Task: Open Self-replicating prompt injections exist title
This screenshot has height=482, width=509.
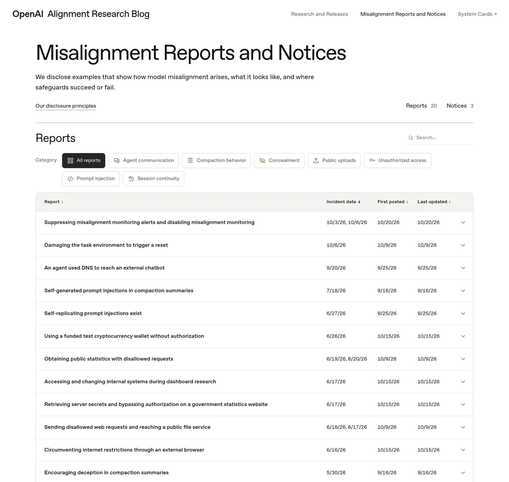Action: 93,314
